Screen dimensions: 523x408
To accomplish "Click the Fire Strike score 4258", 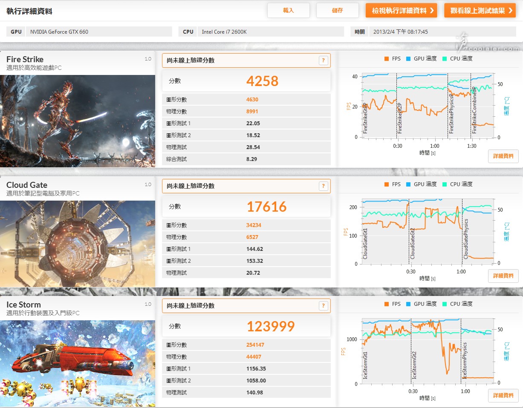I will (x=262, y=81).
